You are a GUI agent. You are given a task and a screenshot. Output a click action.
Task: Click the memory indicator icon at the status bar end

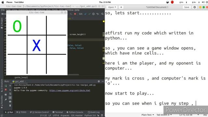coord(102,116)
